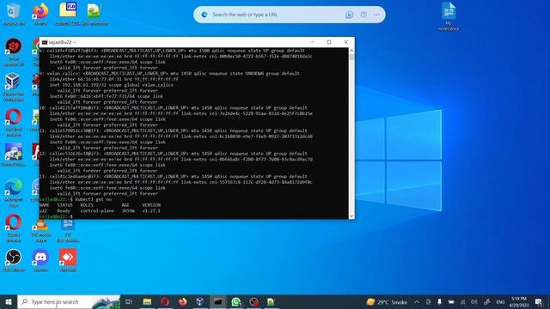
Task: Click Bing chat icon in desktop search bar
Action: click(350, 15)
